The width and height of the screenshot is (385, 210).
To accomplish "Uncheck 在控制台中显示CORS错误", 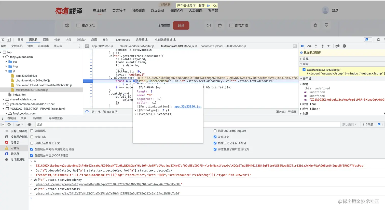I will [x=32, y=155].
